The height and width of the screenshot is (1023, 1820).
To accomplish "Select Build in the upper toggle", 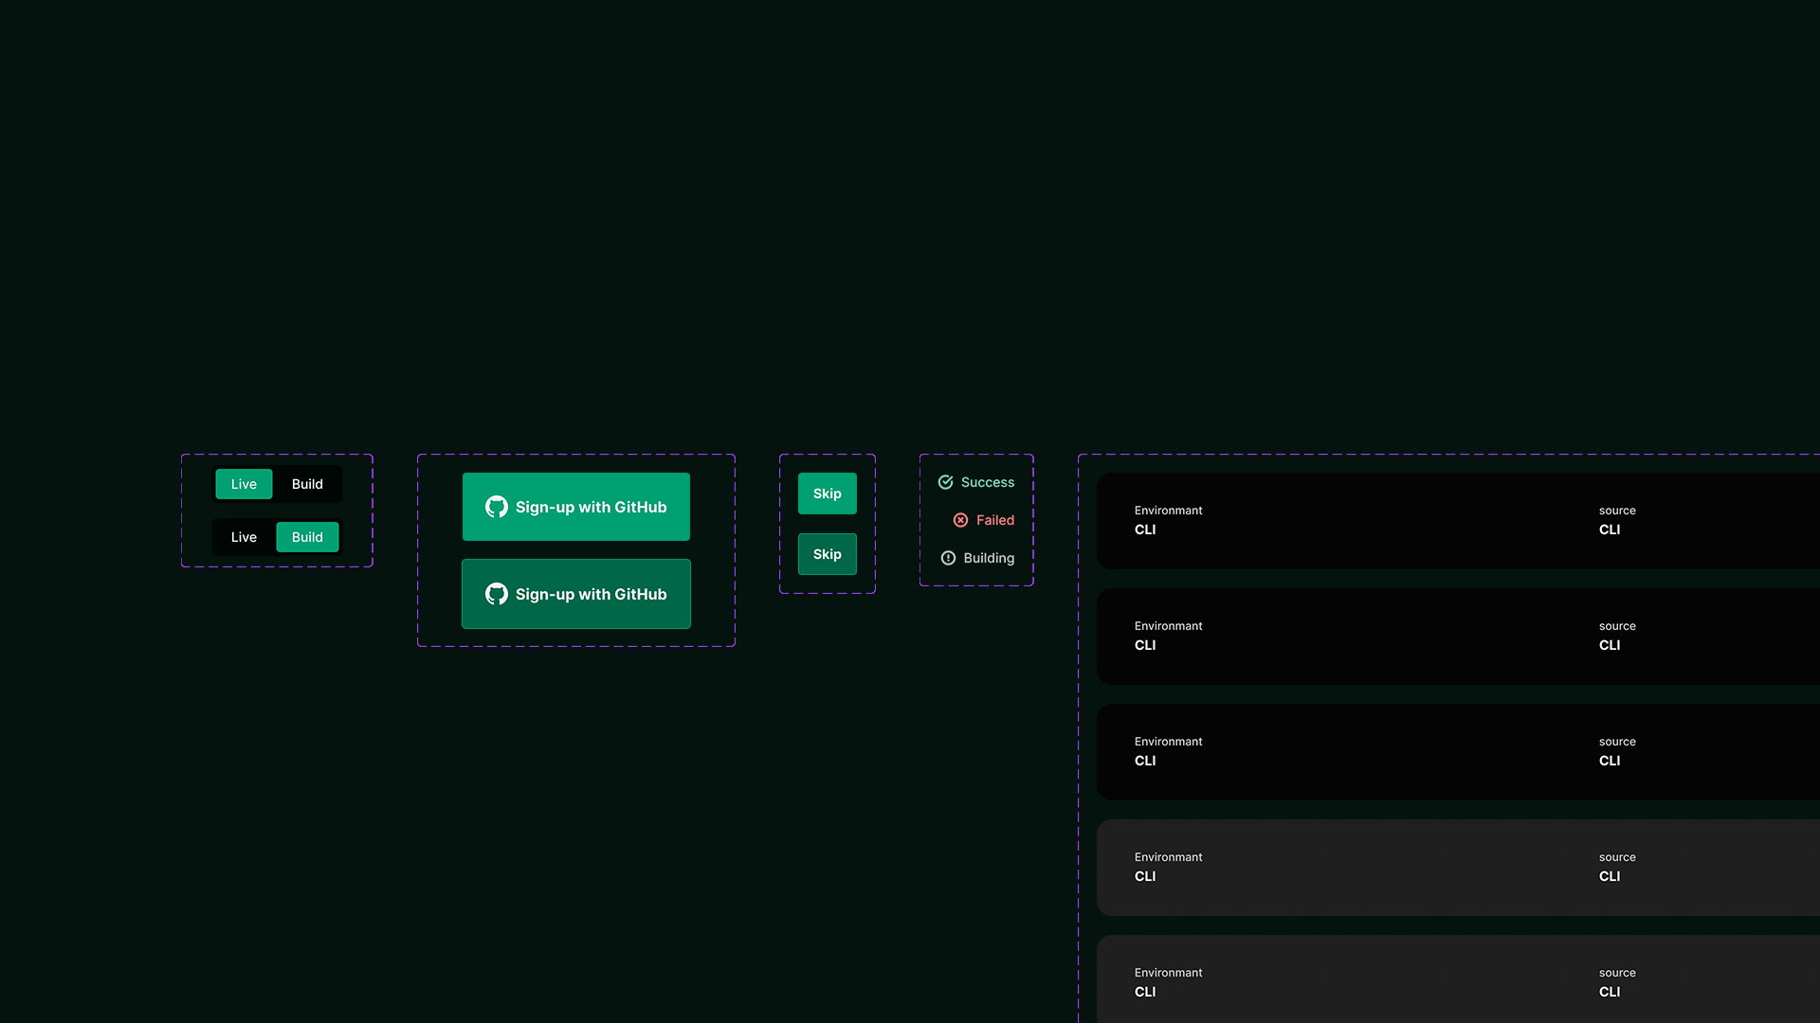I will 307,484.
